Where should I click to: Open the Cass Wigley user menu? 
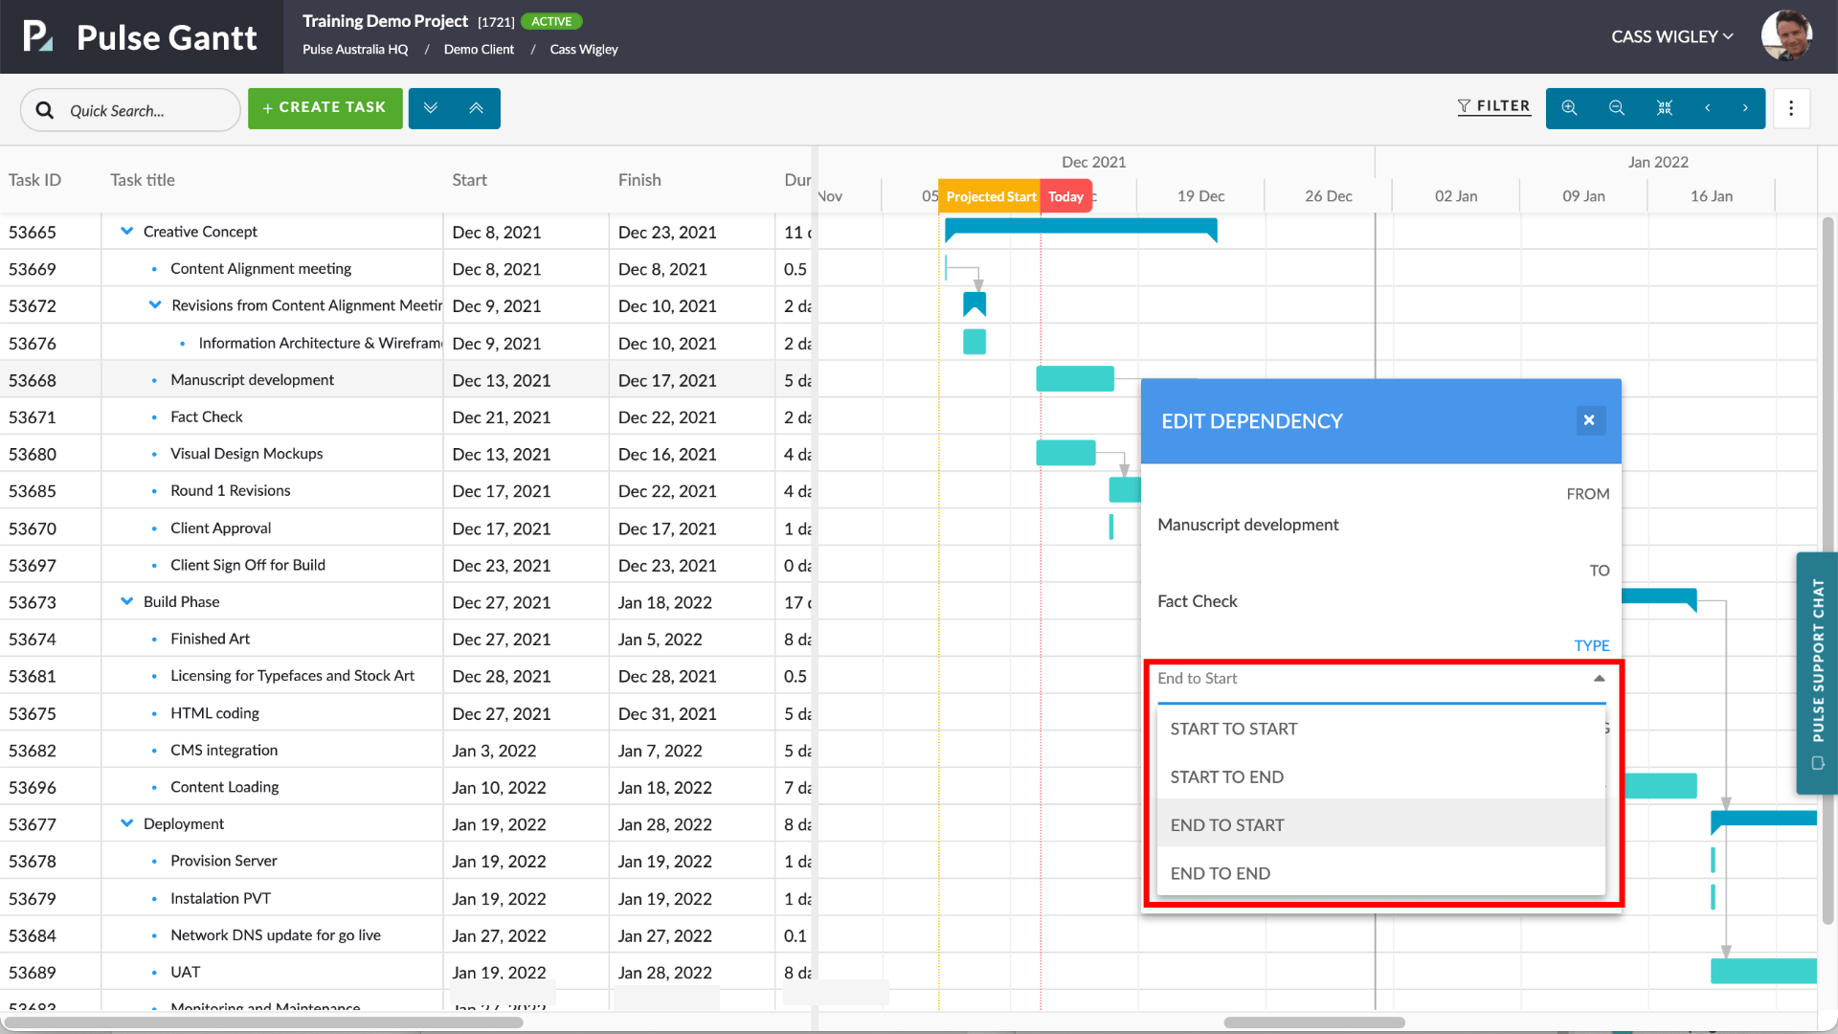(x=1671, y=36)
